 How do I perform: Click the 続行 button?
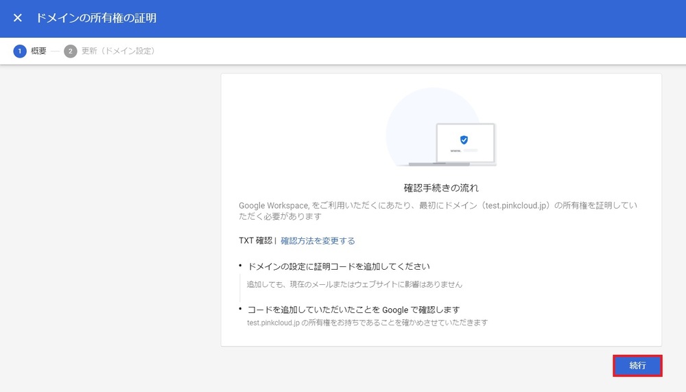637,366
